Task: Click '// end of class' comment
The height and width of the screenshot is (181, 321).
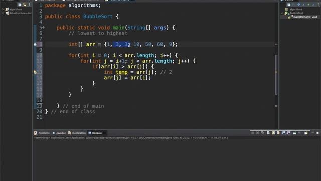Action: pos(73,112)
